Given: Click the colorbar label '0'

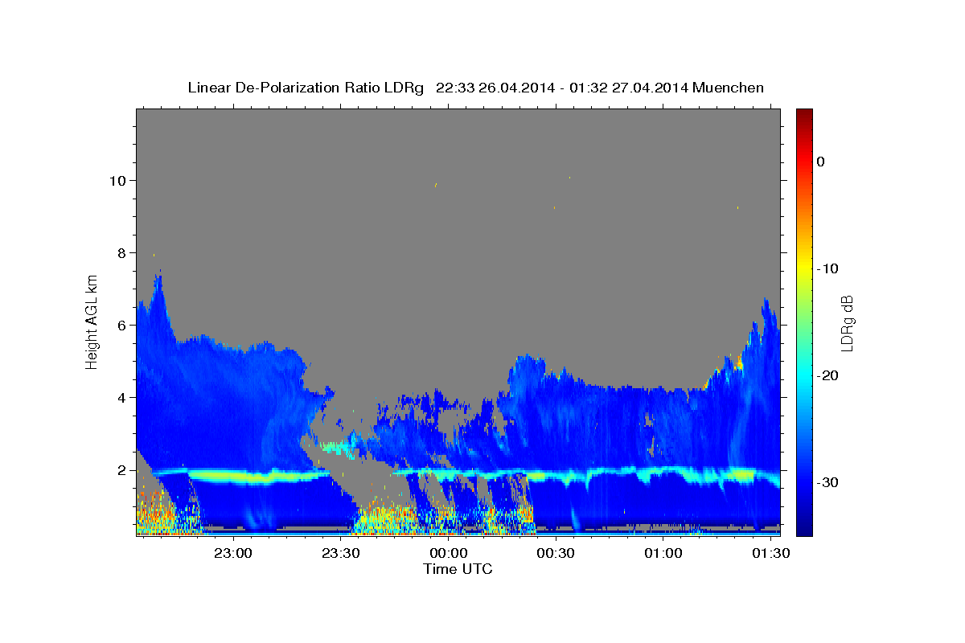Looking at the screenshot, I should (820, 162).
